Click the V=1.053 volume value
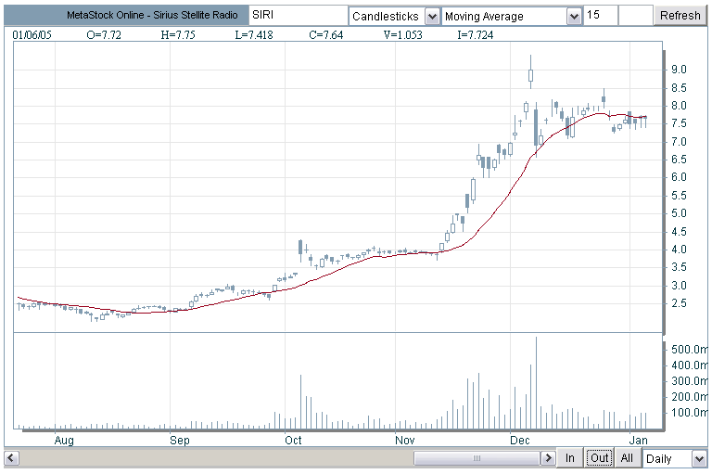 [x=402, y=35]
